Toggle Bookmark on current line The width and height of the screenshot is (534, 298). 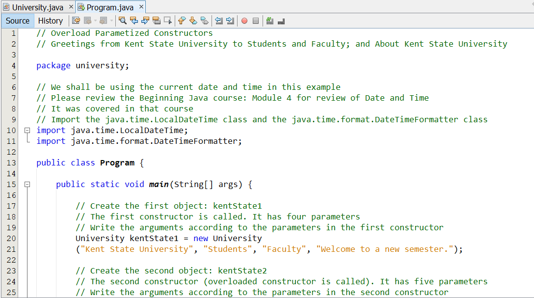click(x=204, y=21)
